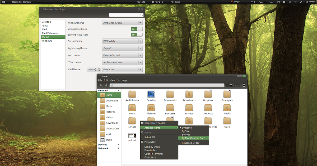Image resolution: width=317 pixels, height=166 pixels.
Task: Open the Icon theme dropdown showing Faenza-Darkest
Action: 122,55
